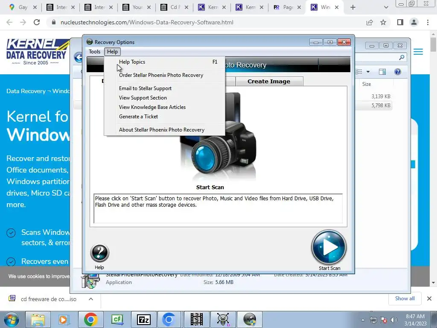Open a new browser tab
The width and height of the screenshot is (437, 328).
[x=353, y=8]
